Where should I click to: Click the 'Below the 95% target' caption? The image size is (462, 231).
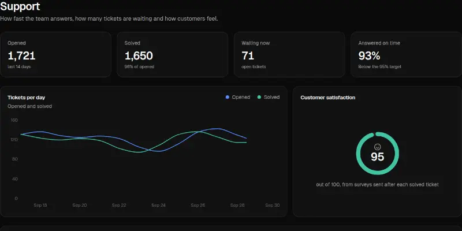(x=380, y=67)
